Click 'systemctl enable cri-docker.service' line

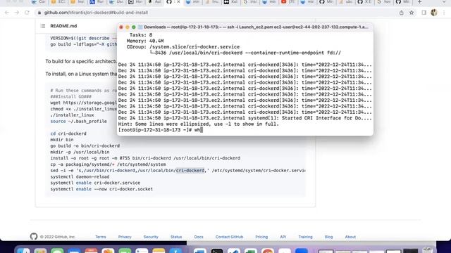point(95,183)
